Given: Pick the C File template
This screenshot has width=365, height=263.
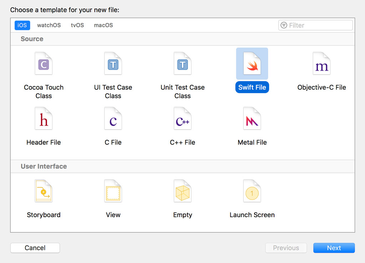Looking at the screenshot, I should [113, 118].
